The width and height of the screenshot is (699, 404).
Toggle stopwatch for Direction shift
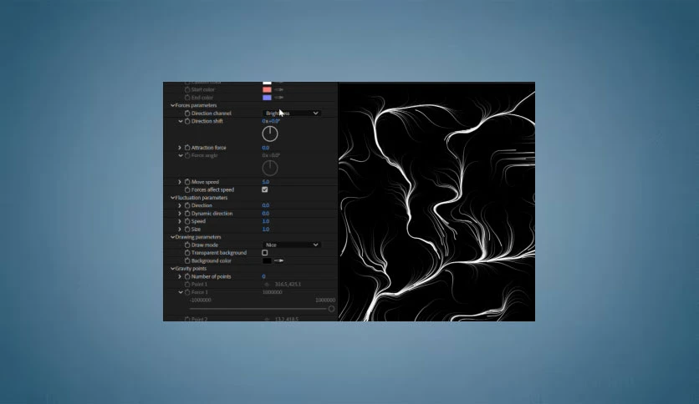pos(187,121)
